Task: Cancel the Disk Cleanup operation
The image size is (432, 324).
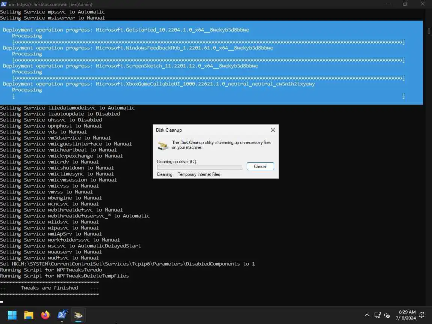Action: coord(260,166)
